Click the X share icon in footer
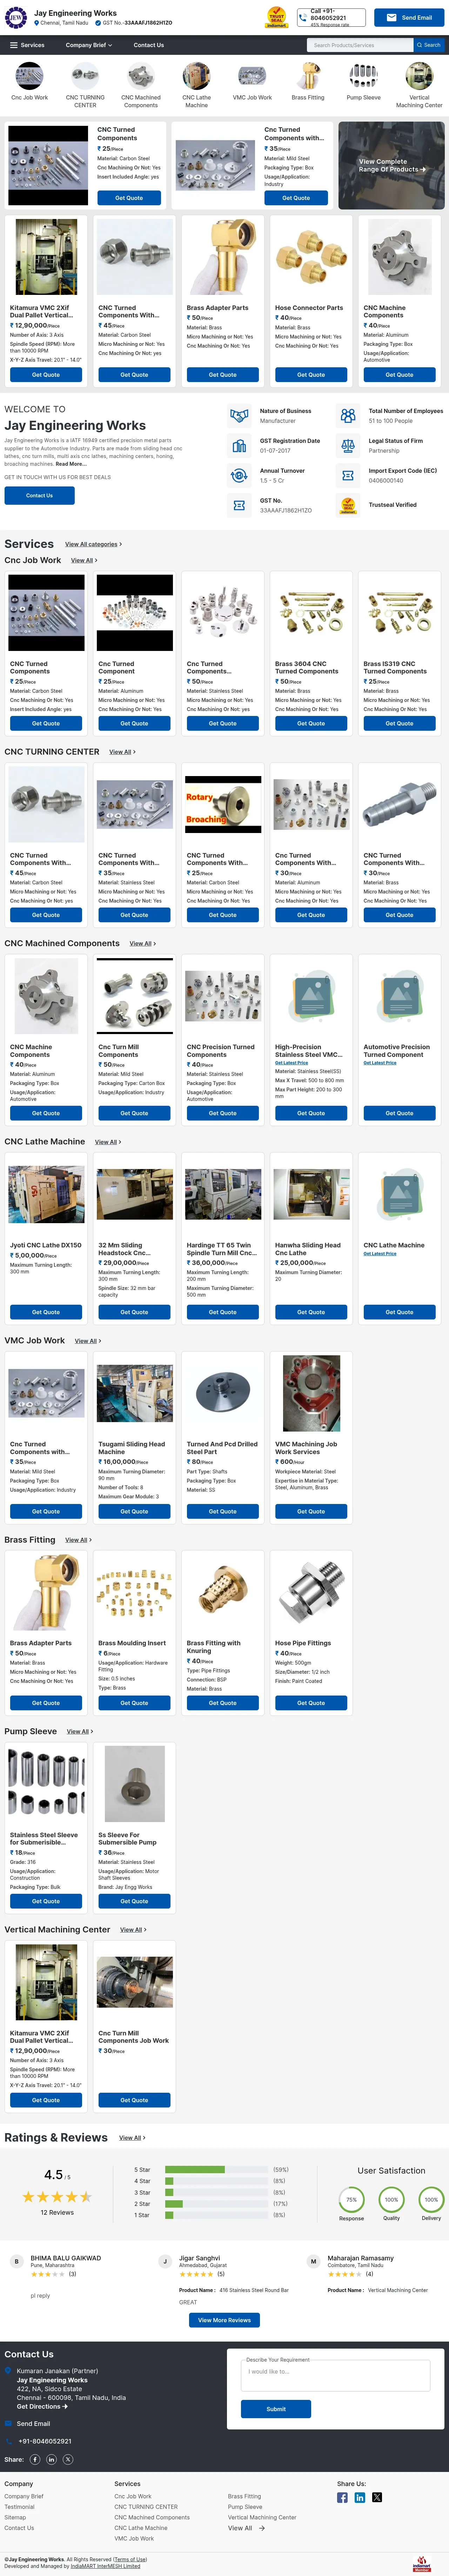Viewport: 449px width, 2576px height. (x=377, y=2497)
